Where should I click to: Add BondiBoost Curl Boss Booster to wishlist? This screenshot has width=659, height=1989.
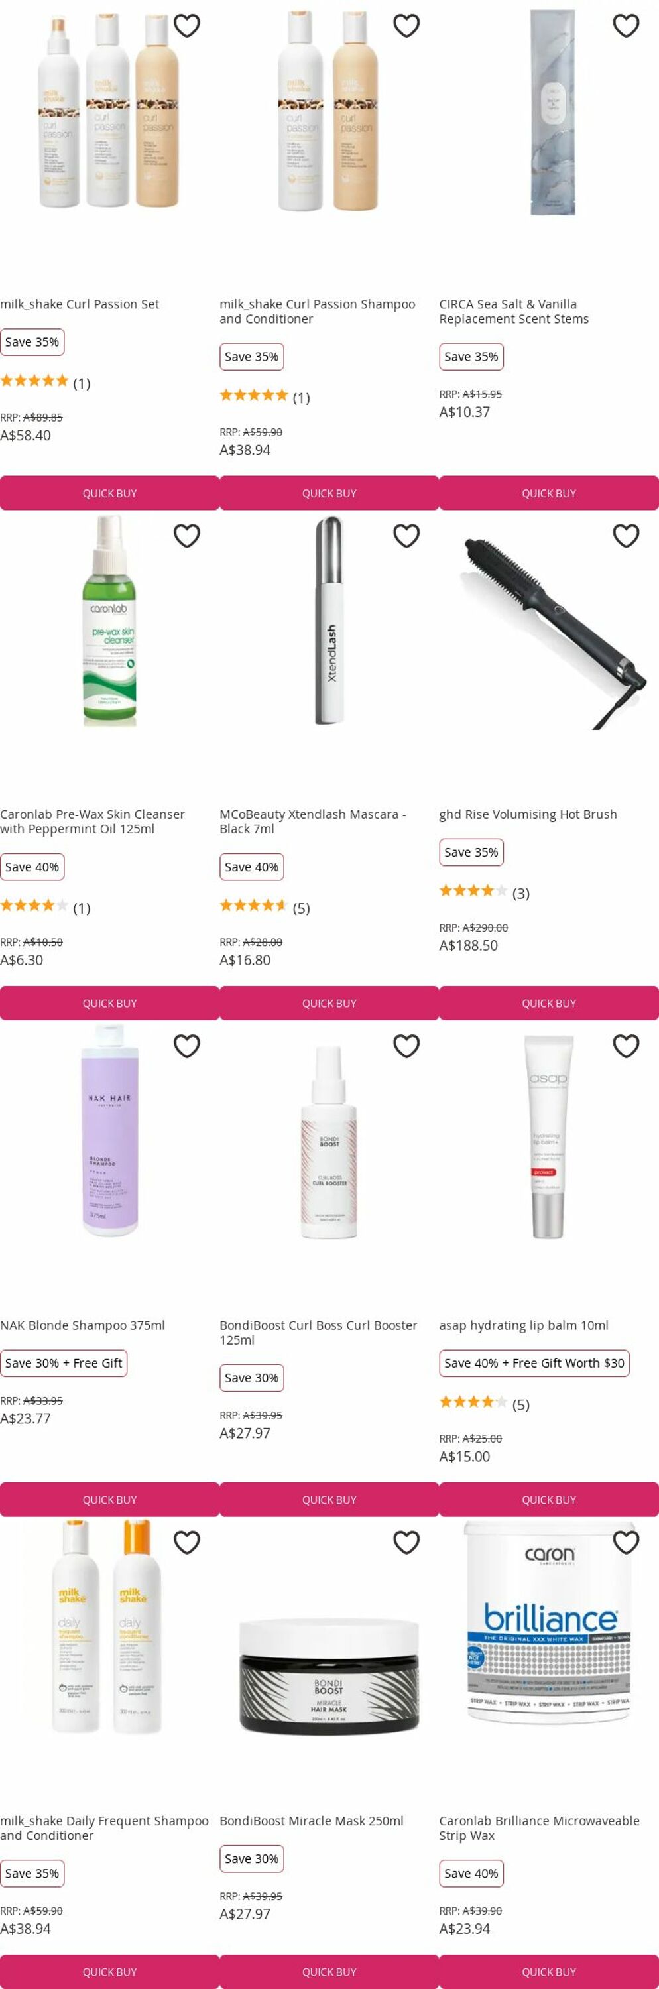[406, 1046]
